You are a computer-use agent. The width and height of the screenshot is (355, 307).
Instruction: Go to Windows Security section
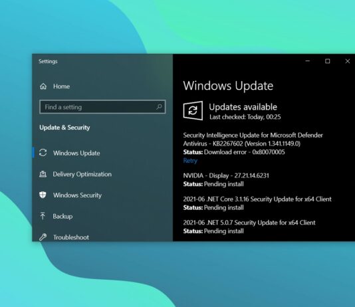coord(77,195)
